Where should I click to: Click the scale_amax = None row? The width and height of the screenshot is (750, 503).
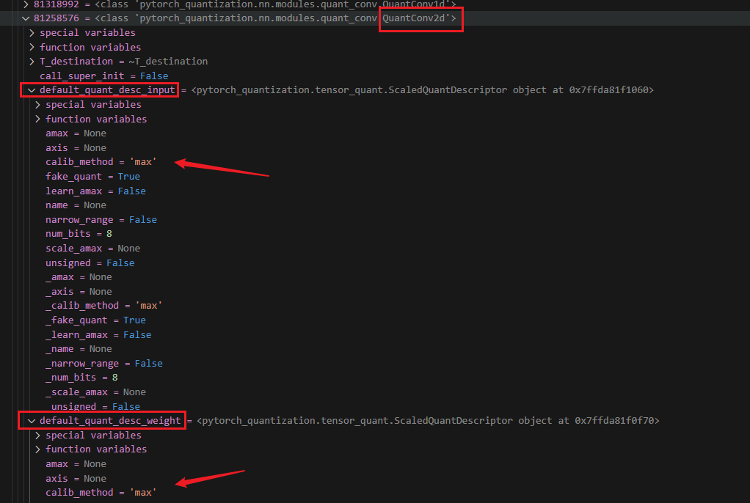coord(92,249)
